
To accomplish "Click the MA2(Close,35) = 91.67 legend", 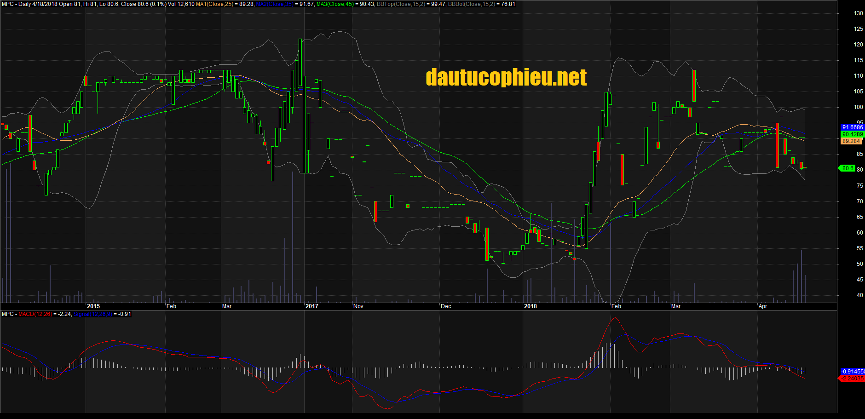I will coord(285,4).
